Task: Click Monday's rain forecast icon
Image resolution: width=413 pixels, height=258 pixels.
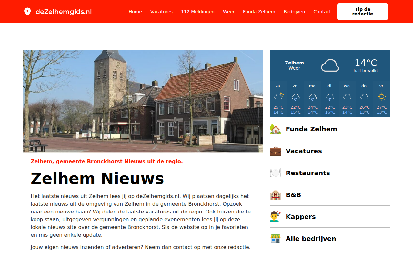Action: [x=313, y=97]
